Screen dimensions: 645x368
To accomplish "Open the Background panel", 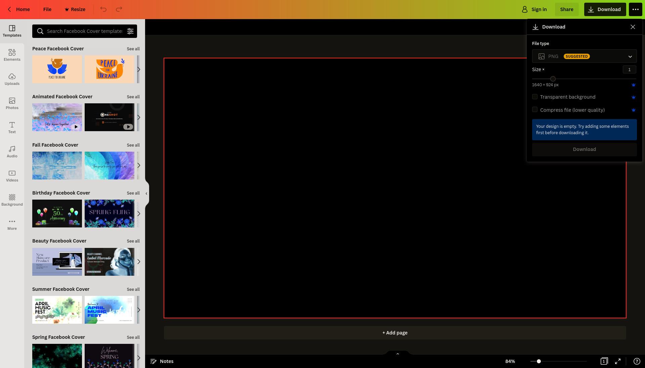I will (x=12, y=200).
